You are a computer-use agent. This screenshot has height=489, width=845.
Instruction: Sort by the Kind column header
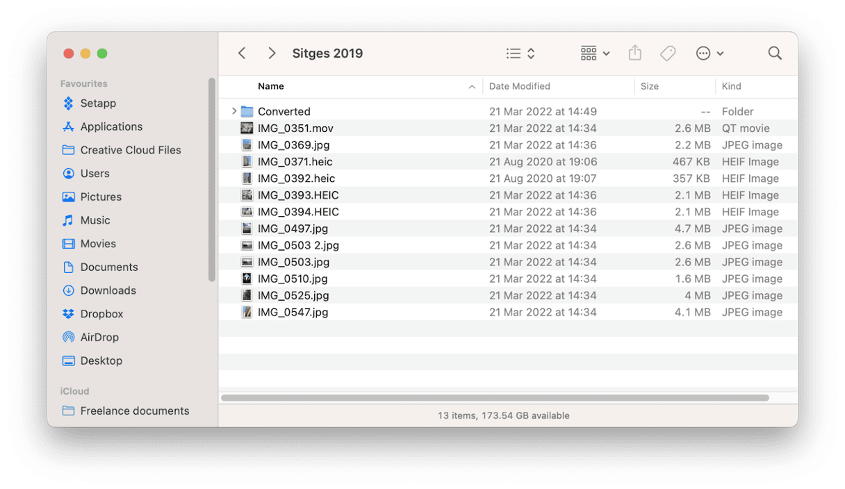point(731,86)
